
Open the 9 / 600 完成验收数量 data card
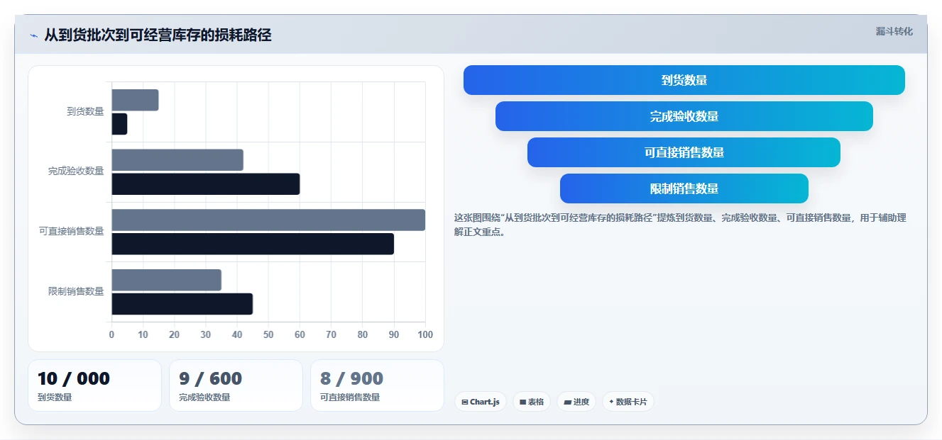pos(236,385)
